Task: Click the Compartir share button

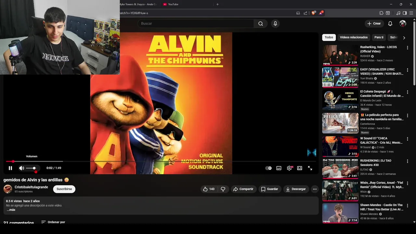Action: point(243,189)
